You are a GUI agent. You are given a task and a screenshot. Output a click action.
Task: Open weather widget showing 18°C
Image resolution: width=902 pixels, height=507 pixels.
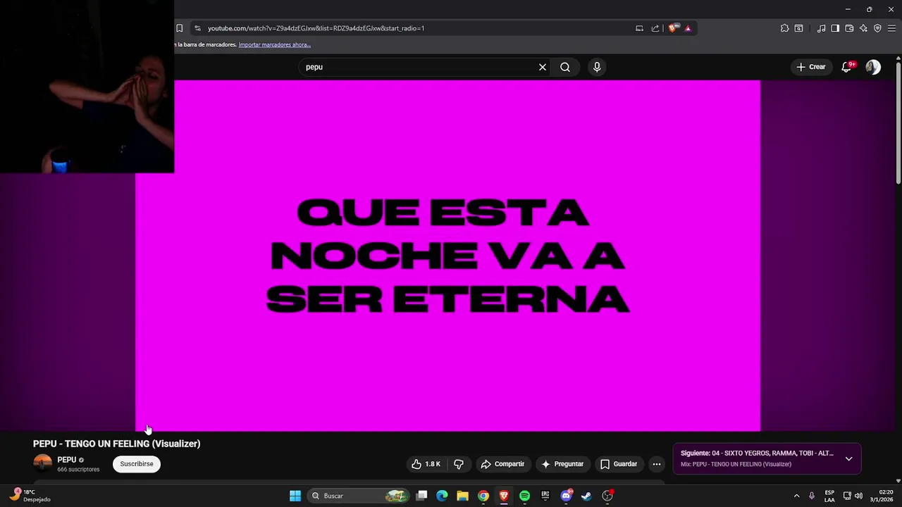tap(30, 496)
